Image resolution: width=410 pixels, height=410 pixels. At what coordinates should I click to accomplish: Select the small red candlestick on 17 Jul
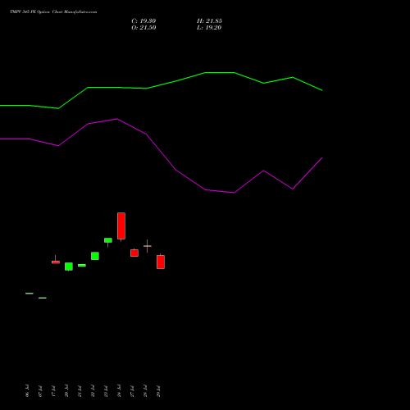[56, 262]
